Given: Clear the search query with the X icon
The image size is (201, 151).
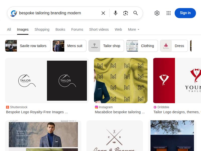Looking at the screenshot, I should [103, 13].
